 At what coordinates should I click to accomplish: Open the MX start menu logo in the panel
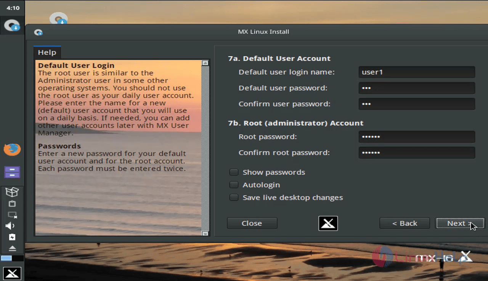(12, 273)
